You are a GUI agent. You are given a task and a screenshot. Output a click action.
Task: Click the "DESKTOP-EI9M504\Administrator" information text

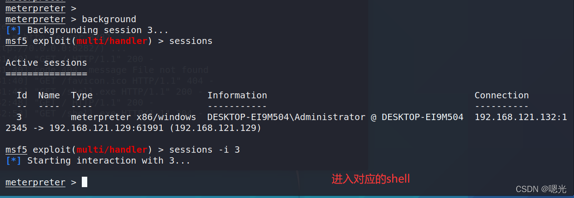[x=286, y=117]
